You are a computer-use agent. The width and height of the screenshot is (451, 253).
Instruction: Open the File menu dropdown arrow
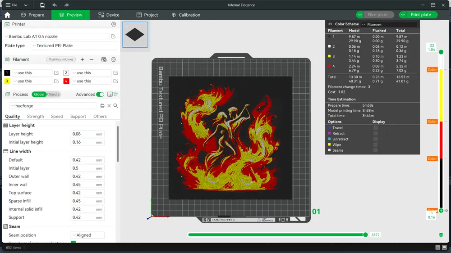(26, 5)
